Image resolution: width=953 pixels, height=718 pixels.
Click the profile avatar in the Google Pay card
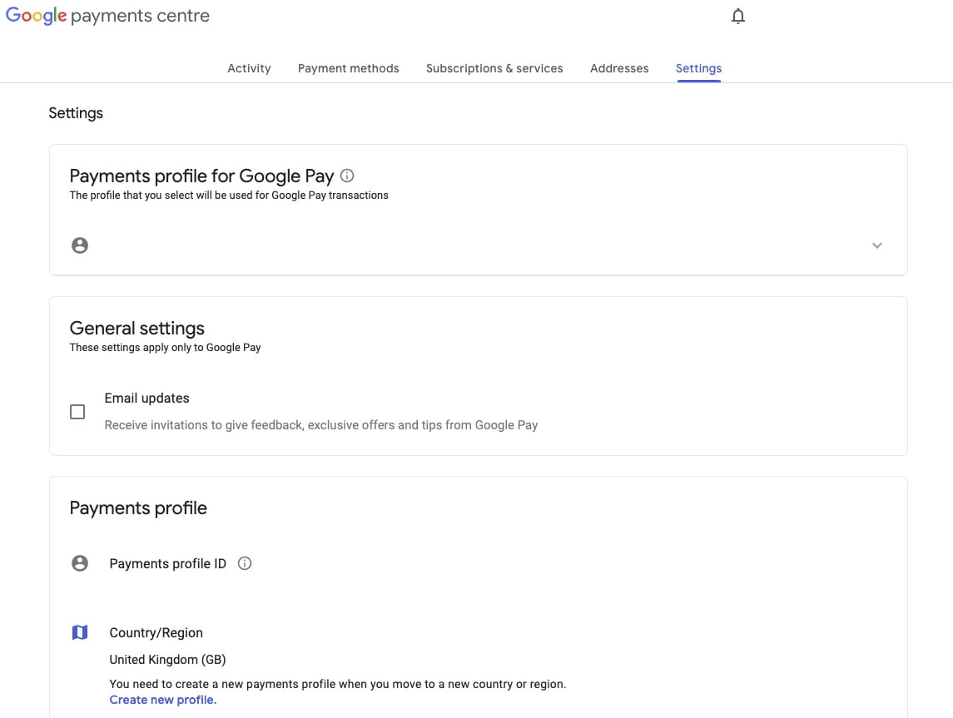pyautogui.click(x=80, y=245)
